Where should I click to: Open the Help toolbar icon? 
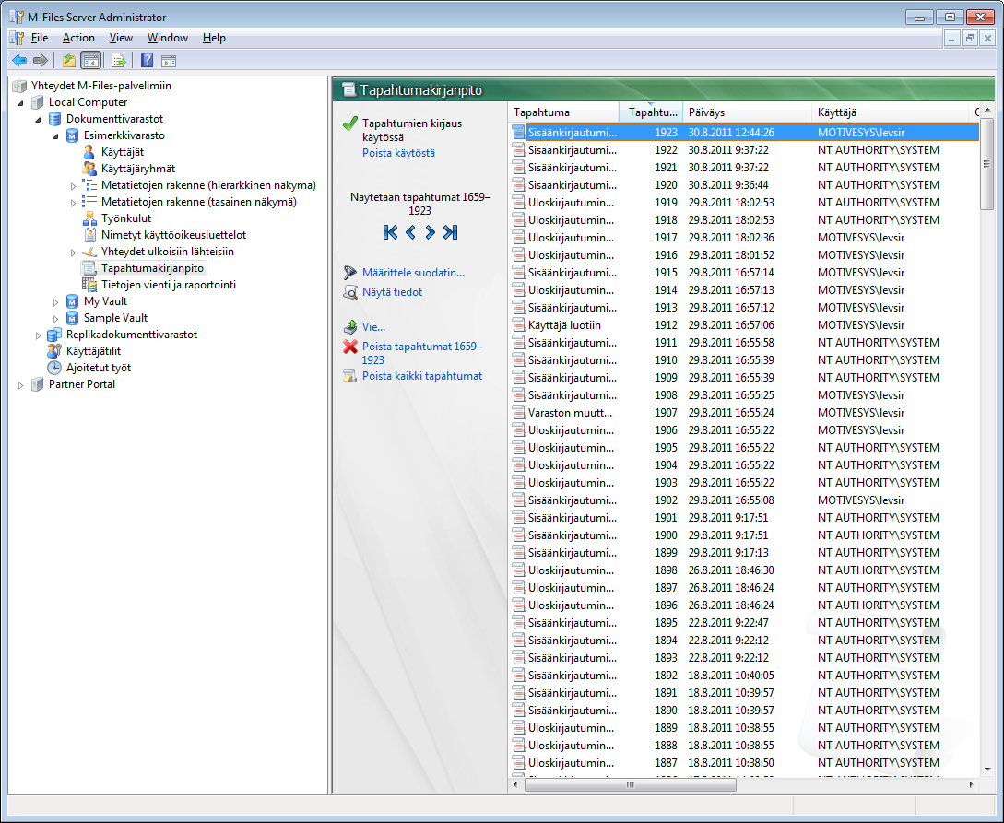click(147, 61)
